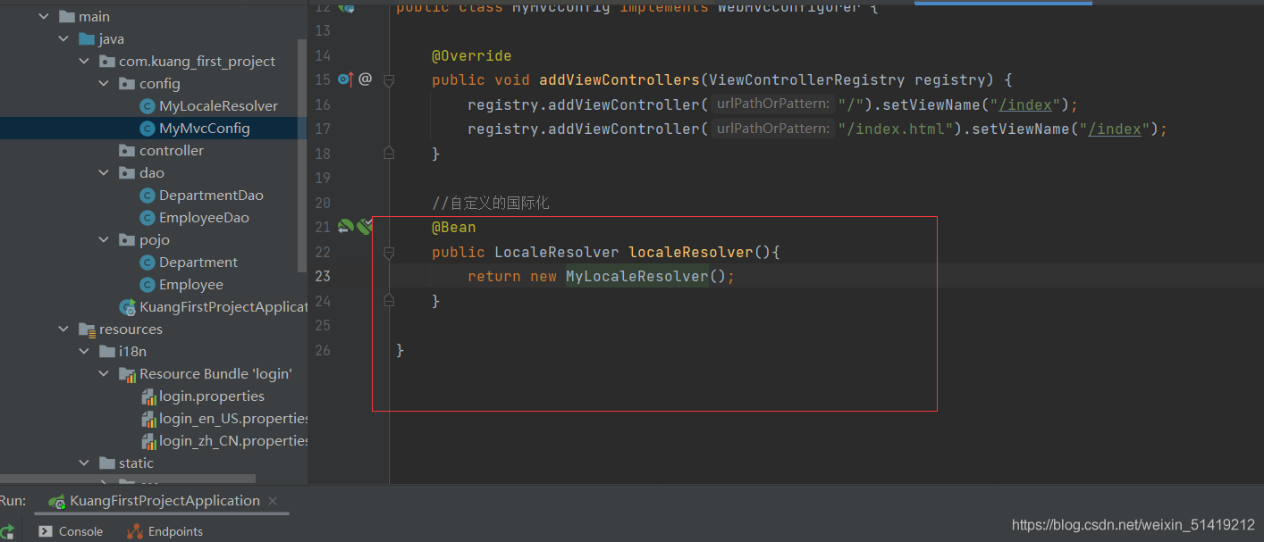Click the Resource Bundle 'login' icon

pyautogui.click(x=128, y=374)
